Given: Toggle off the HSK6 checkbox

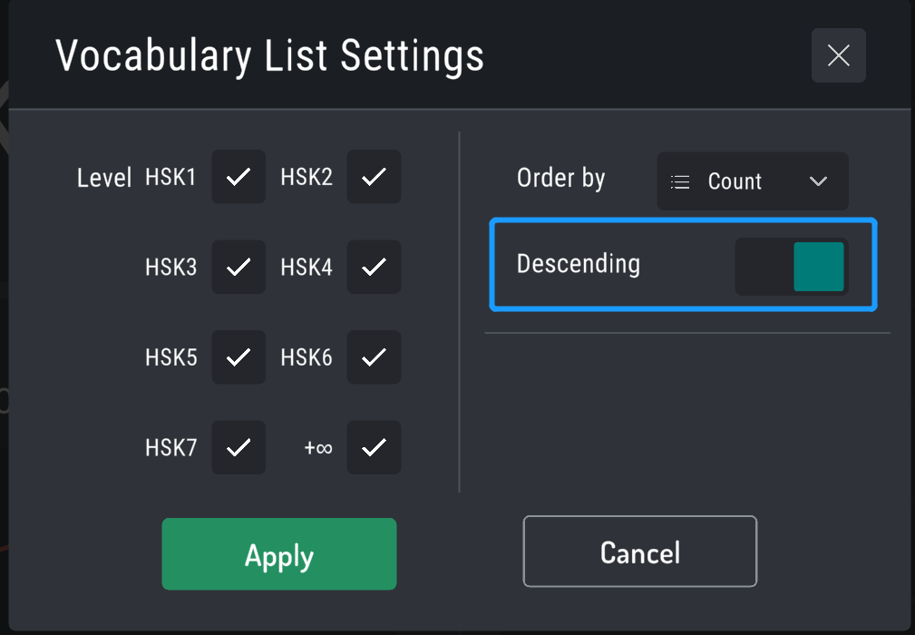Looking at the screenshot, I should point(374,357).
